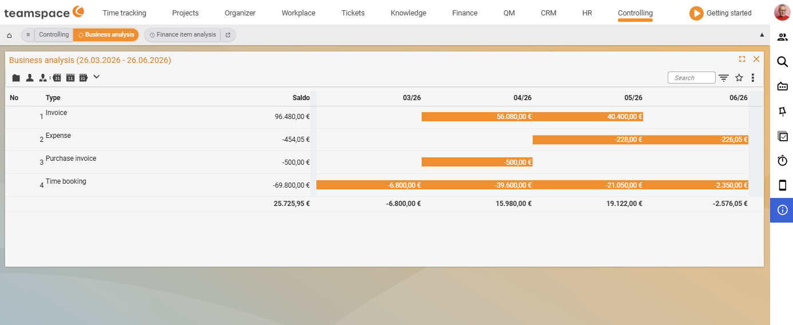
Task: Click the Getting started link
Action: [729, 13]
